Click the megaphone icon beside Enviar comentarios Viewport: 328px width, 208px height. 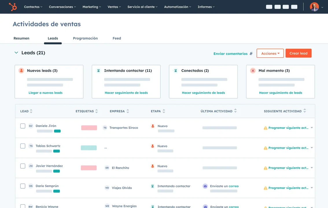tap(251, 53)
